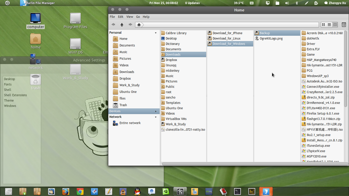The width and height of the screenshot is (349, 196).
Task: Collapse the Network sidebar section
Action: tap(156, 117)
